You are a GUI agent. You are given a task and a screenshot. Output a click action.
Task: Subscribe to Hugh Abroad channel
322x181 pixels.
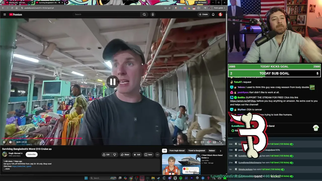(31, 154)
